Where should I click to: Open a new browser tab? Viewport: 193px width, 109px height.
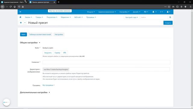[x=59, y=2]
